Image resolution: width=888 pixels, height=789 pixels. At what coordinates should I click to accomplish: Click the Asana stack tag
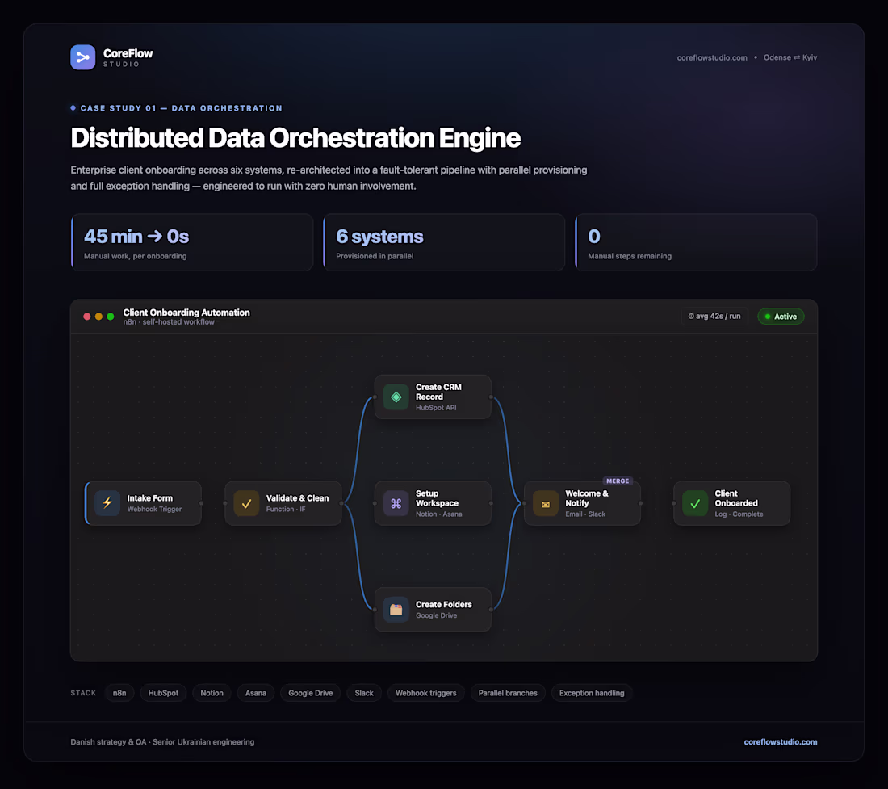tap(255, 693)
